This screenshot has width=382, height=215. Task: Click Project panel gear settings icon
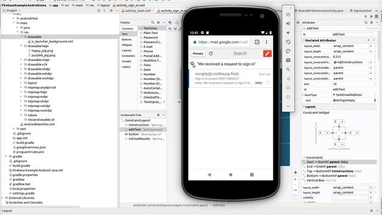click(111, 11)
